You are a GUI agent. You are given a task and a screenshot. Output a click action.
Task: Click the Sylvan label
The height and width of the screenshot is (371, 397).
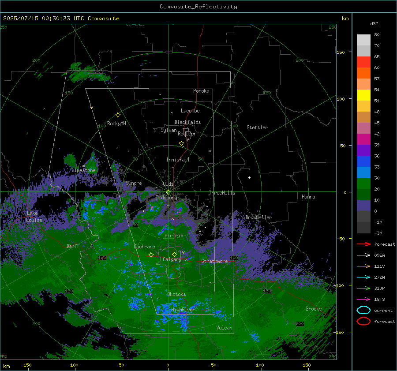point(169,130)
